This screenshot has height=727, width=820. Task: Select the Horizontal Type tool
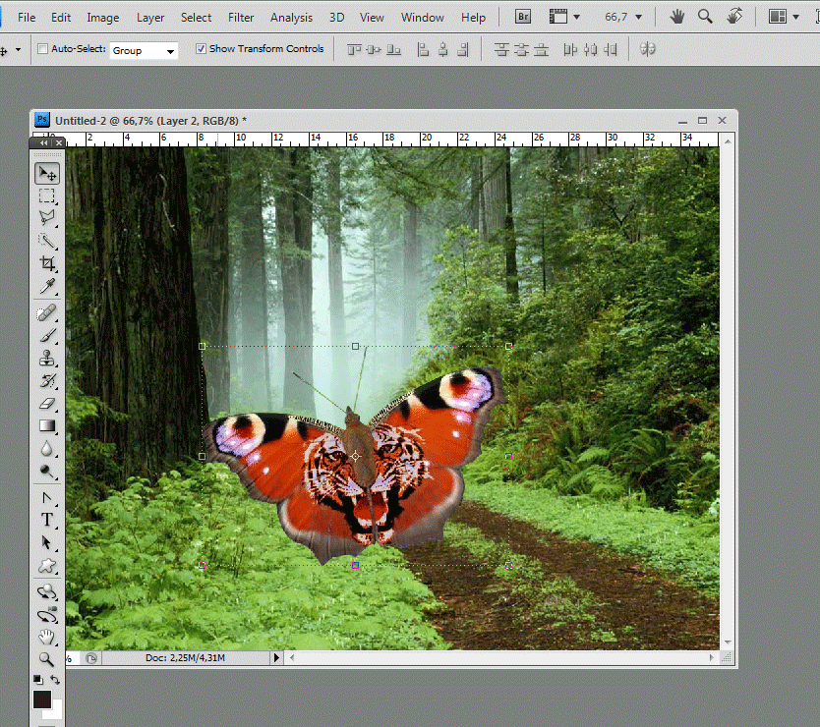(47, 520)
